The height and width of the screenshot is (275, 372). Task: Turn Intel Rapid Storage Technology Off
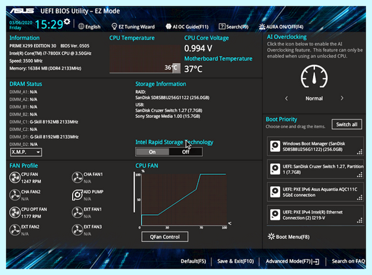coord(185,151)
